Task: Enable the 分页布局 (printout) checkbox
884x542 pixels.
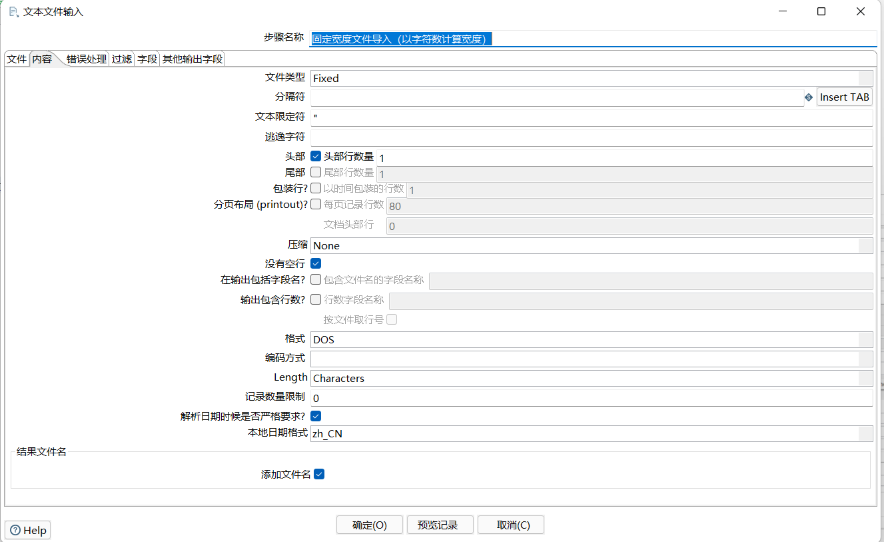Action: (316, 204)
